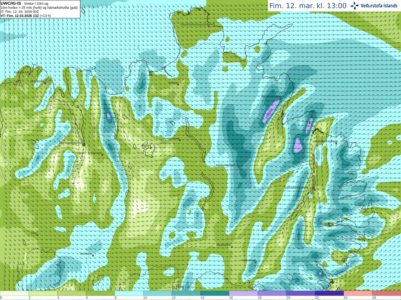
Task: Click the 22–24 m/s dark indigo legend swatch
Action: point(329,293)
